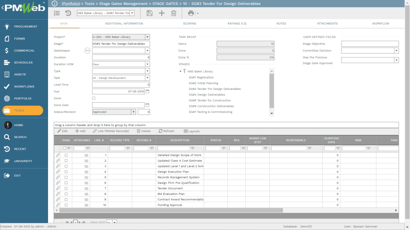Switch to Scoring tab
This screenshot has height=230, width=410.
[189, 24]
